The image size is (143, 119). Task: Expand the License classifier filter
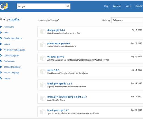[x=5, y=44]
